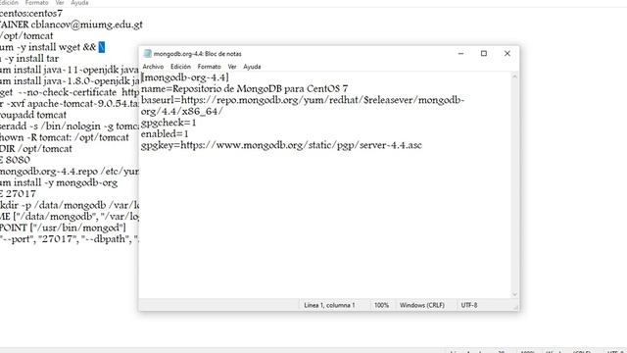Click UTF-8 encoding in mongodb.org-4.4 status bar
627x353 pixels.
[x=469, y=305]
